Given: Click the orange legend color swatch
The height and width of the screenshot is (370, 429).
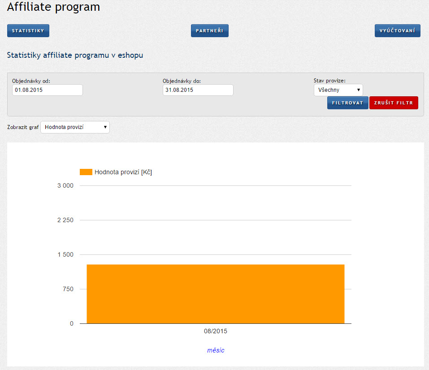Looking at the screenshot, I should pos(86,172).
